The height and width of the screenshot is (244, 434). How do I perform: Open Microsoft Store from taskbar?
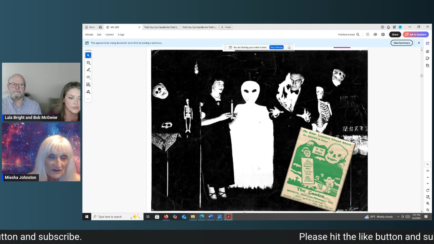[157, 217]
